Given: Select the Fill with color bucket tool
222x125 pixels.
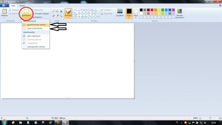Looking at the screenshot, I should click(57, 11).
